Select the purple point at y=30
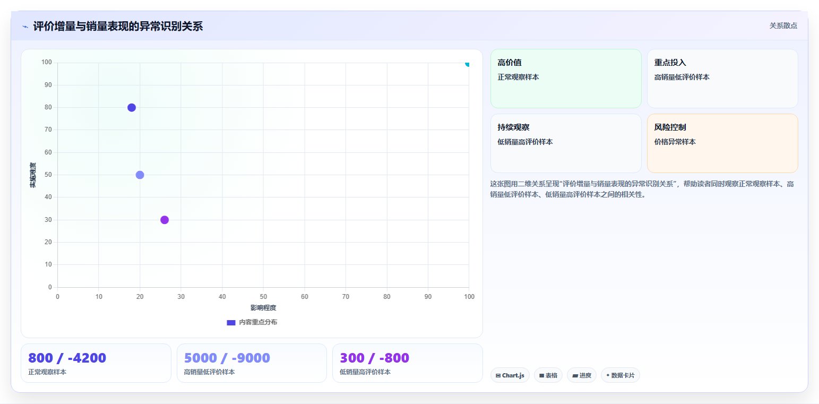This screenshot has height=404, width=819. [x=165, y=220]
